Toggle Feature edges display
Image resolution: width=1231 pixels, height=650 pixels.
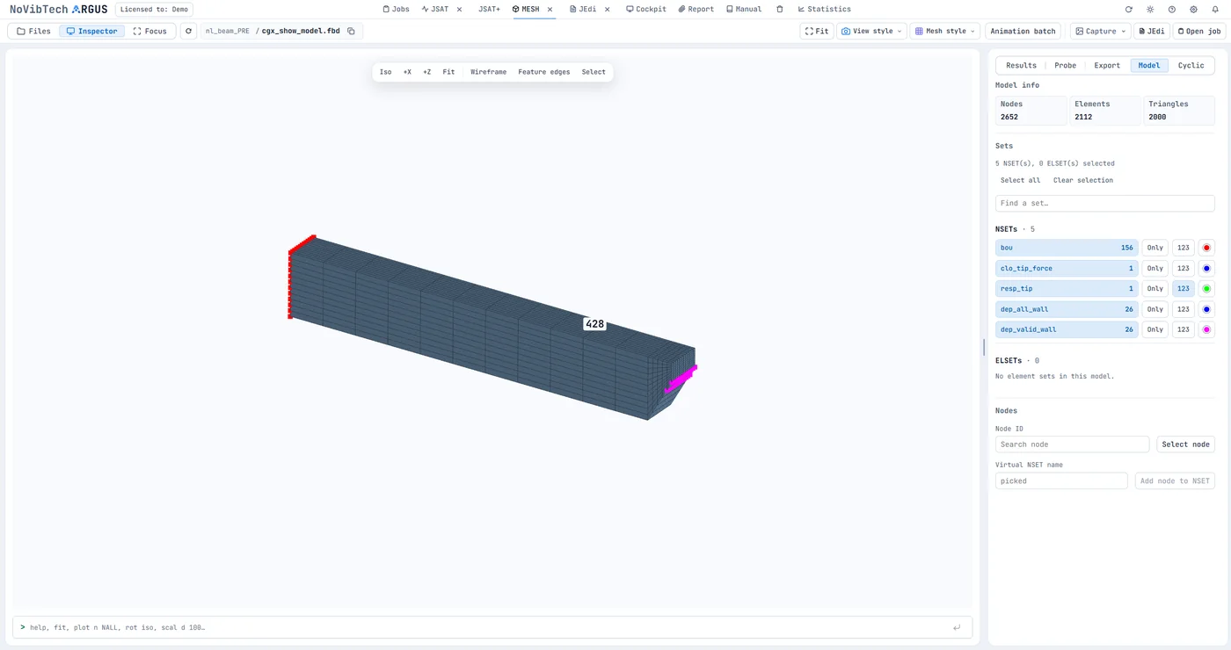coord(544,72)
